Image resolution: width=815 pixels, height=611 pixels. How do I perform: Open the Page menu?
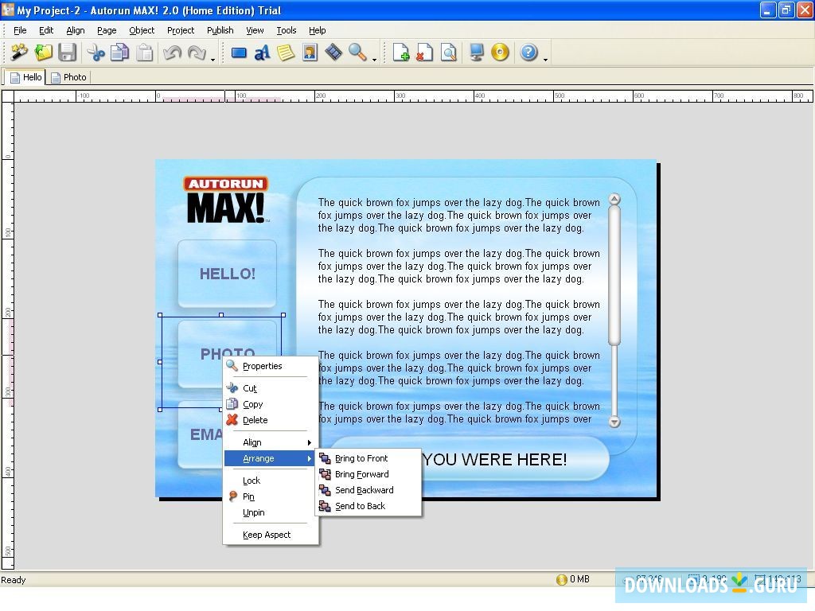[x=107, y=30]
